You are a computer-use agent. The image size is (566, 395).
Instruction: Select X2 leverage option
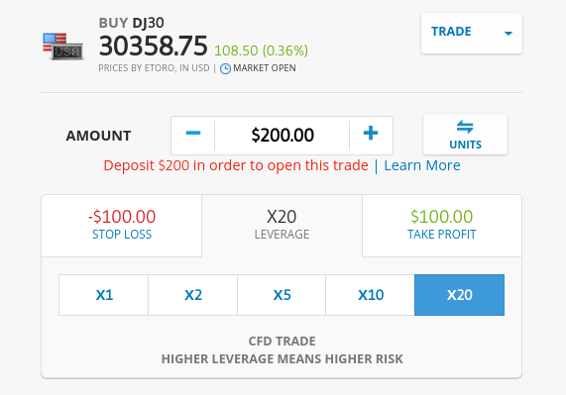click(x=192, y=295)
